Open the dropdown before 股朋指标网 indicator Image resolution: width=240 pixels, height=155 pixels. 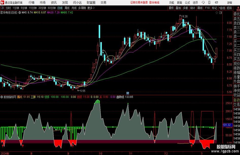point(2,97)
